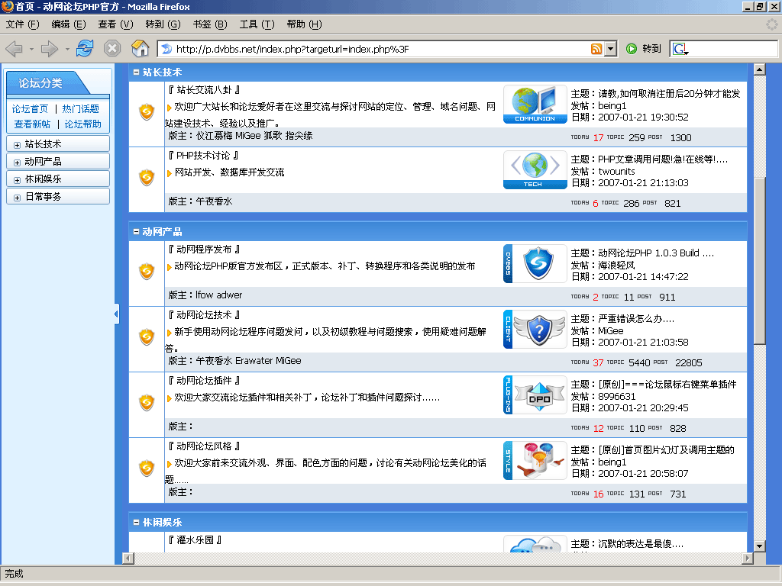Open the 热门话题 sidebar link
The image size is (782, 586).
tap(80, 108)
